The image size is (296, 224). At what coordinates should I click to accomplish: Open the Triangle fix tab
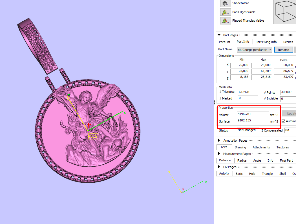click(x=267, y=174)
